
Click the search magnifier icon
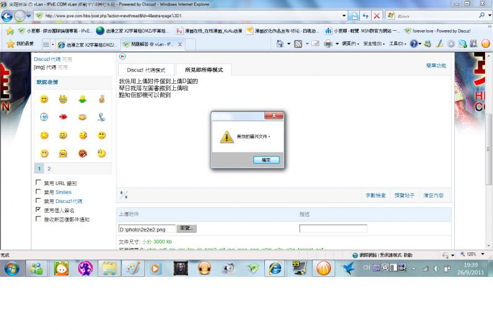(x=482, y=15)
